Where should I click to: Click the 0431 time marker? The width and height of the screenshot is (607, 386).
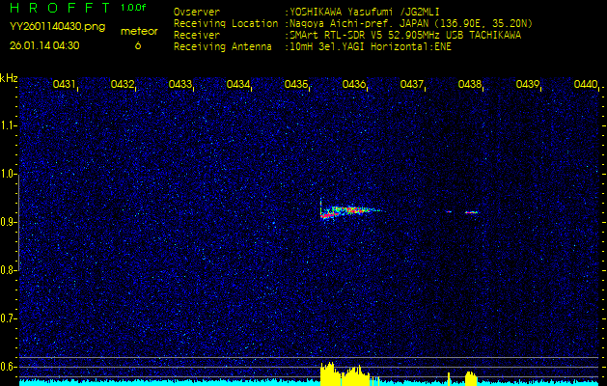[x=65, y=85]
